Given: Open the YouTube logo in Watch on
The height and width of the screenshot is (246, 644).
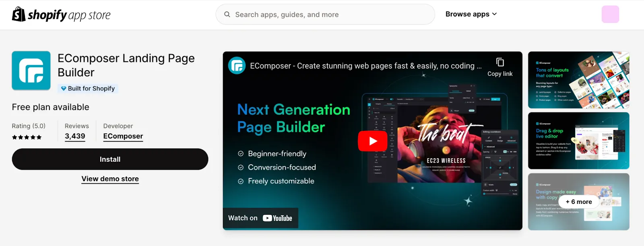Looking at the screenshot, I should 277,218.
